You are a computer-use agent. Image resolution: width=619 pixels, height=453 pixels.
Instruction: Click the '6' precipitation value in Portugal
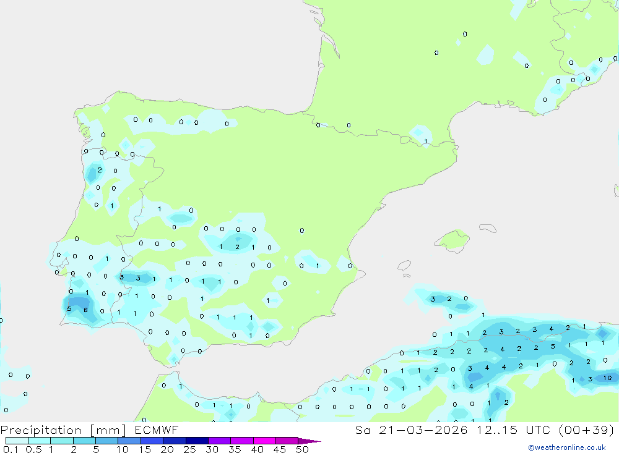point(85,310)
